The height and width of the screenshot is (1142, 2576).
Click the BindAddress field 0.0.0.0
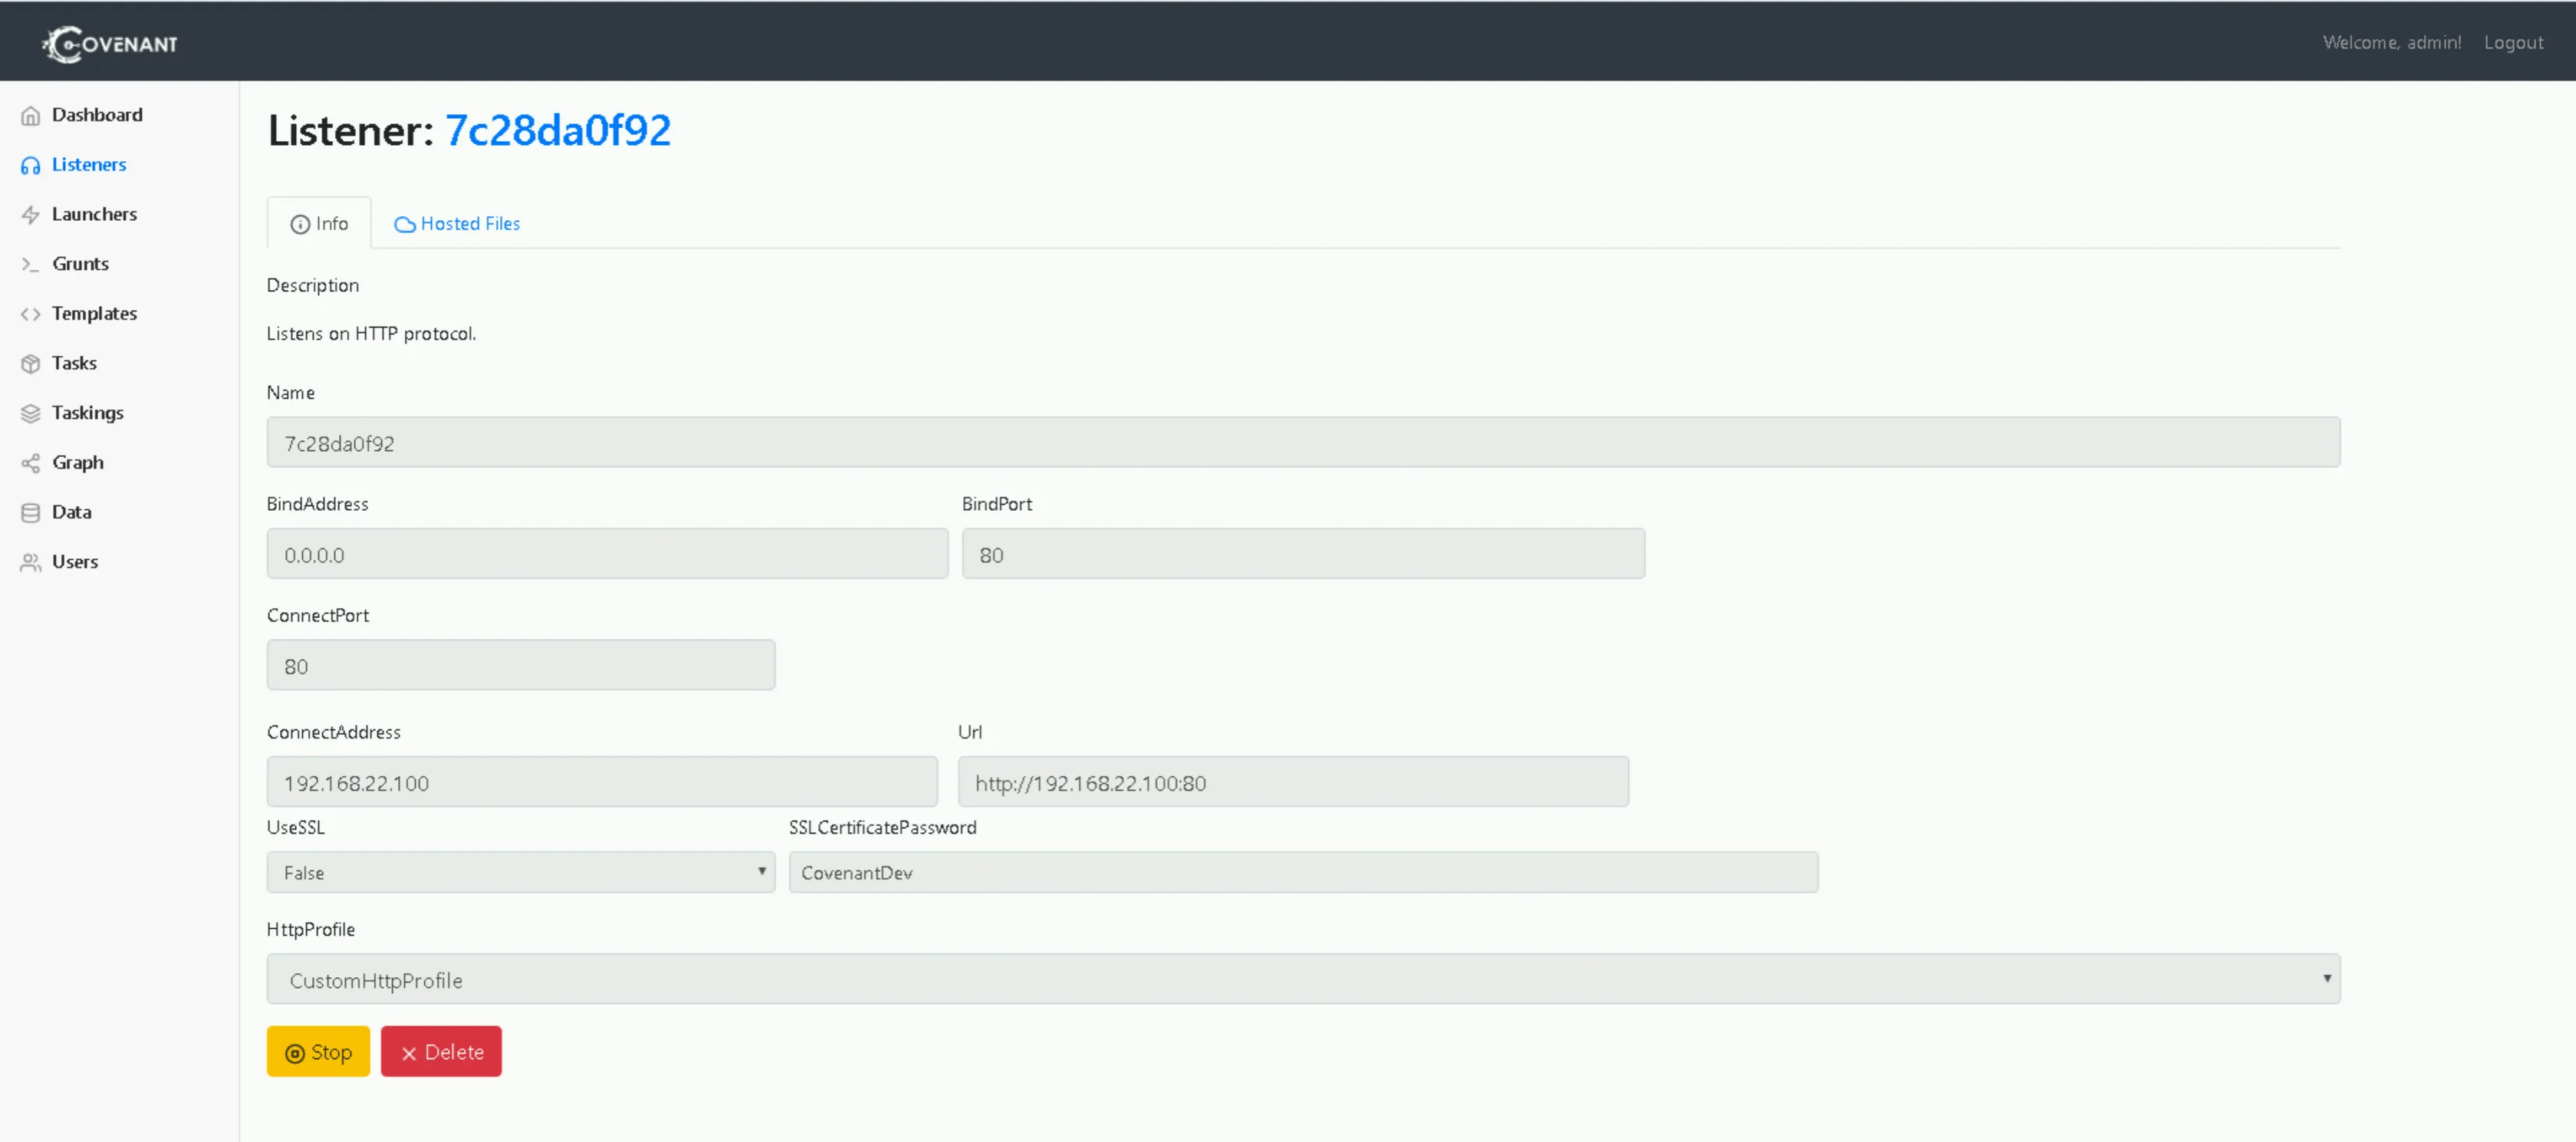pyautogui.click(x=607, y=554)
